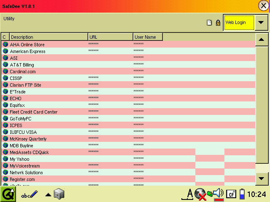Image resolution: width=270 pixels, height=202 pixels.
Task: Select the ICPES entry
Action: click(128, 125)
